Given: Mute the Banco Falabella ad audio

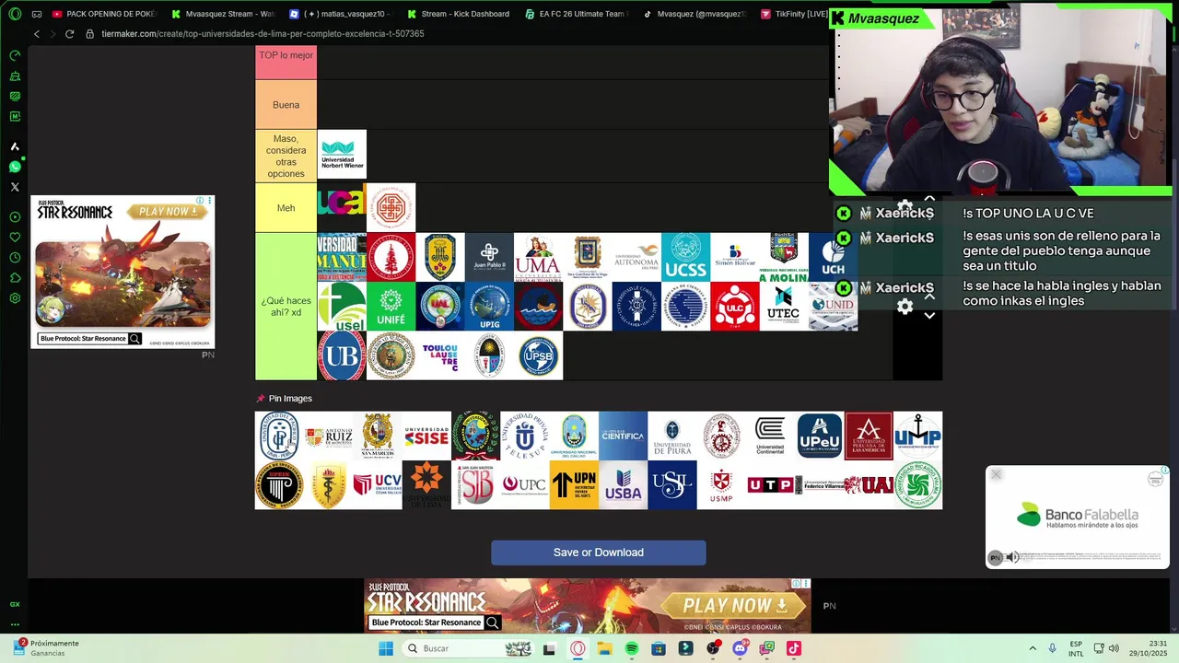Looking at the screenshot, I should pos(1012,557).
